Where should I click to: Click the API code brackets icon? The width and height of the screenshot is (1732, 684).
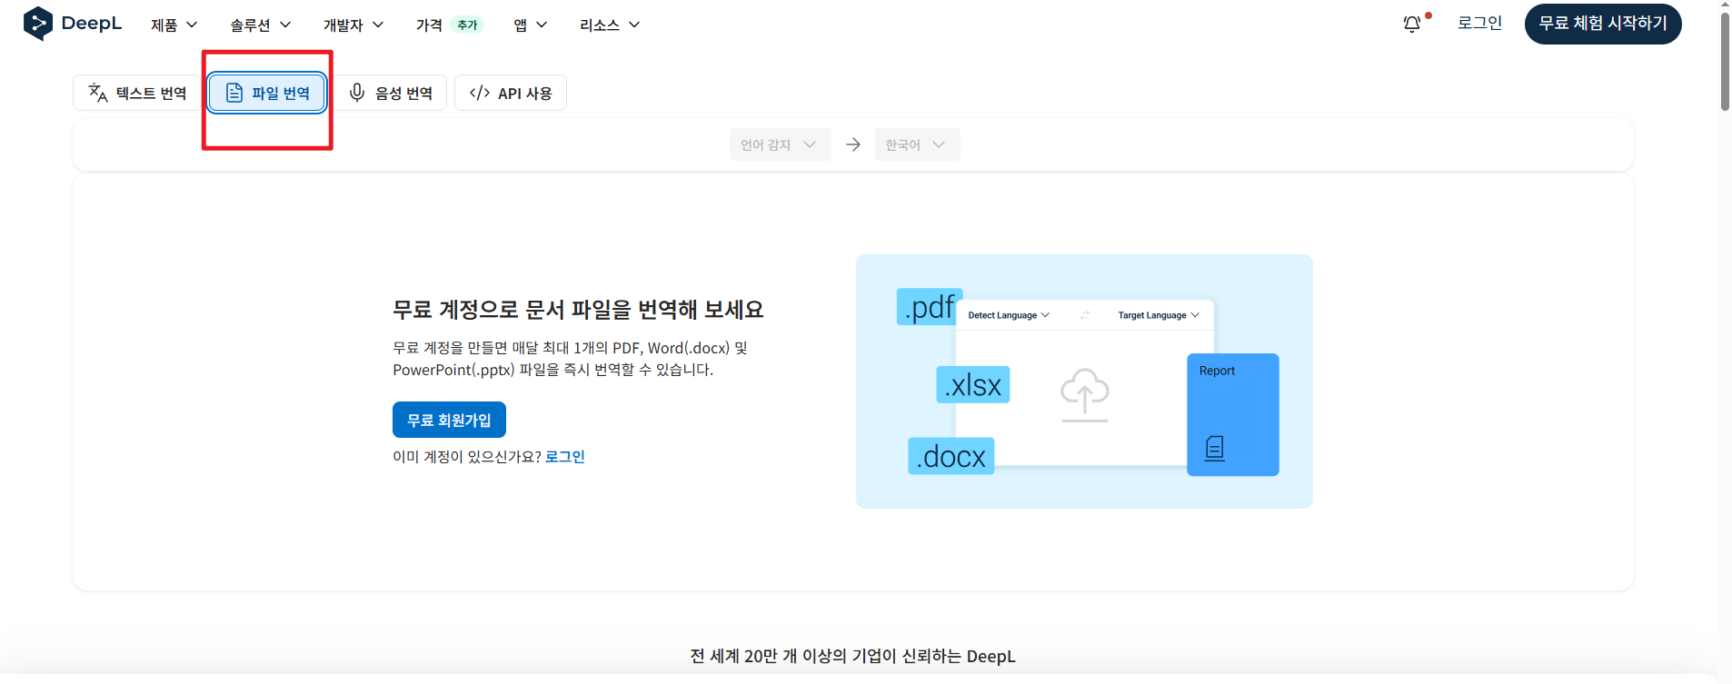coord(480,93)
